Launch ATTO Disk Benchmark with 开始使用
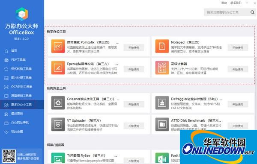Image resolution: width=257 pixels, height=164 pixels. click(x=238, y=126)
